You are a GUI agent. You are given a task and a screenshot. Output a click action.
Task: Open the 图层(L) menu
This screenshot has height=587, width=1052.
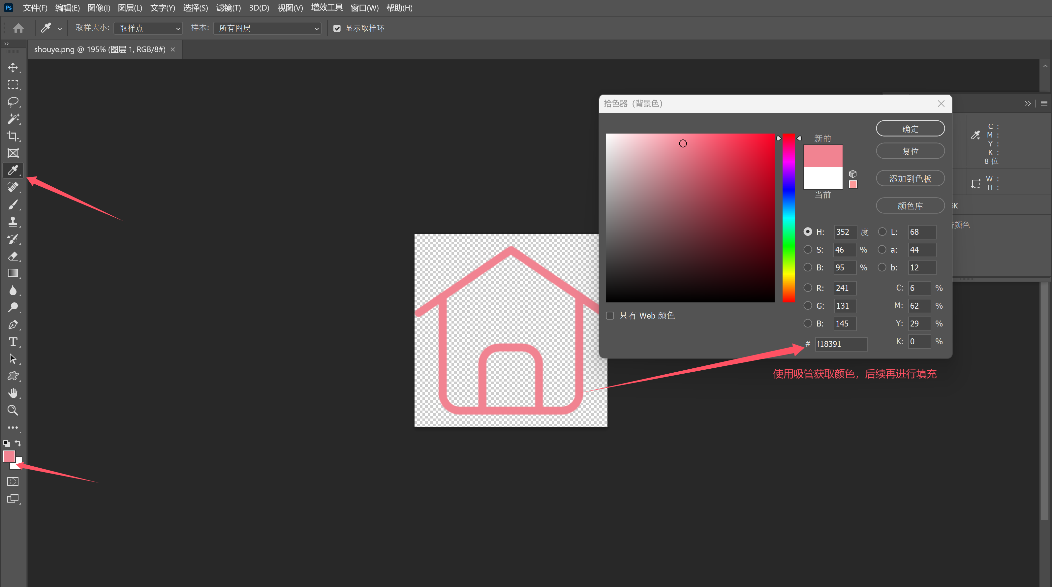130,8
